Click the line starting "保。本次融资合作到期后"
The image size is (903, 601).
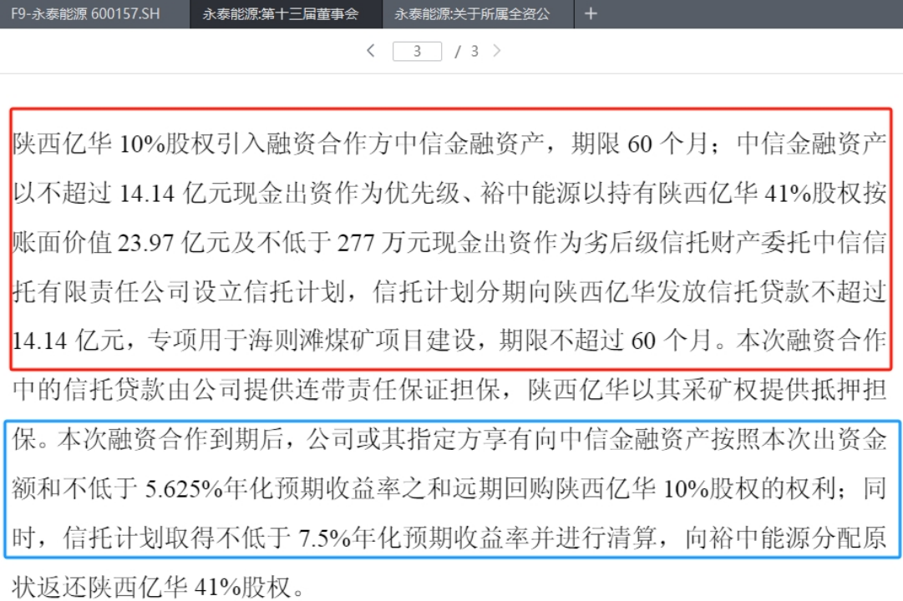(449, 439)
